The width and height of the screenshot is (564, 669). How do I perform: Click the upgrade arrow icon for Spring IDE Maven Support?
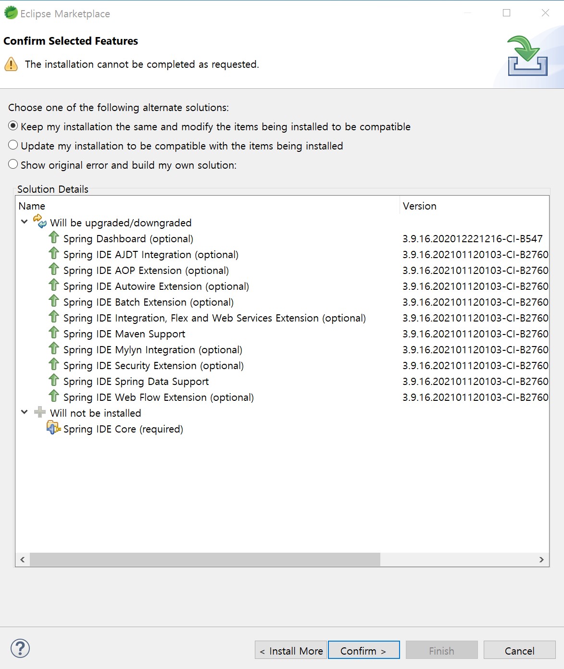[54, 333]
